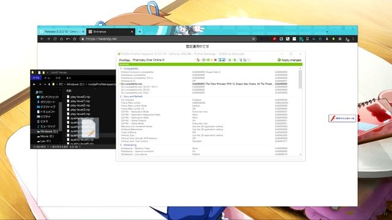Click the up directory arrow in File Explorer

[49, 84]
